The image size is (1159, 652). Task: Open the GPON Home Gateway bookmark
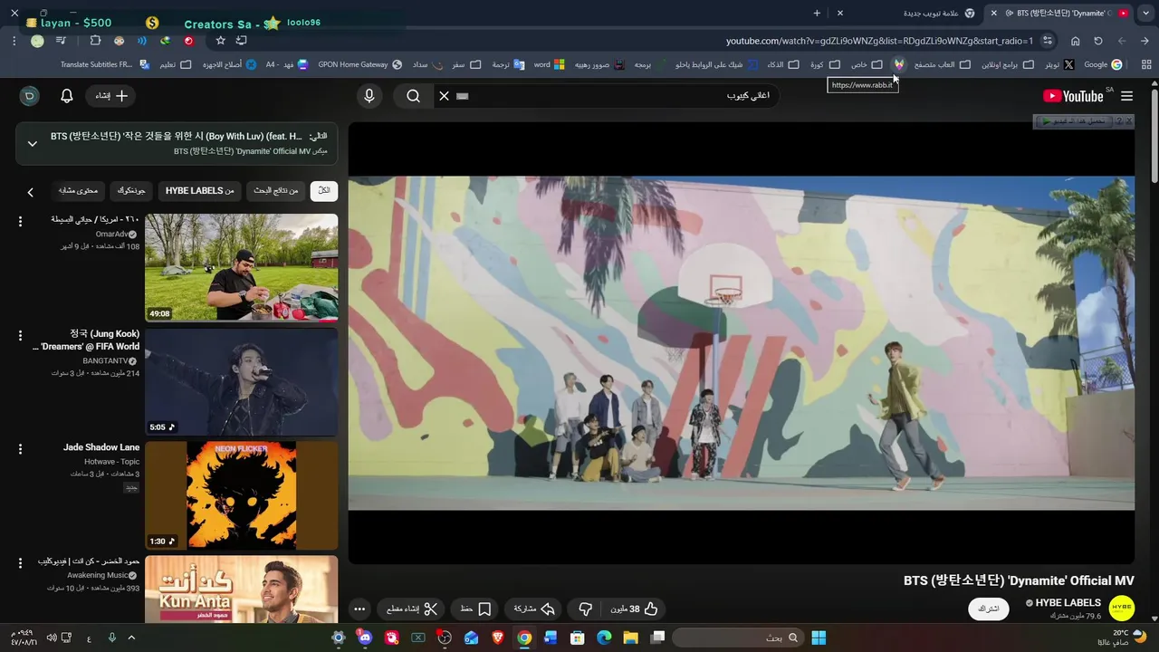360,64
